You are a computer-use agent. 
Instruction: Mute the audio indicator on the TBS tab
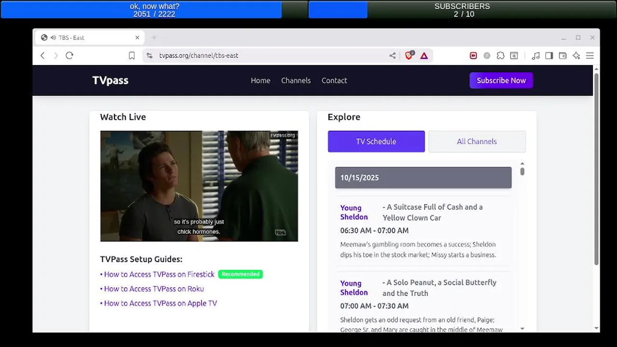[52, 38]
